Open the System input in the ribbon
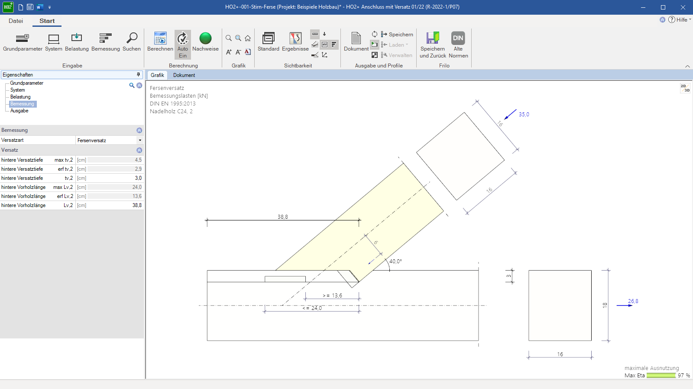The width and height of the screenshot is (693, 389). [x=54, y=42]
